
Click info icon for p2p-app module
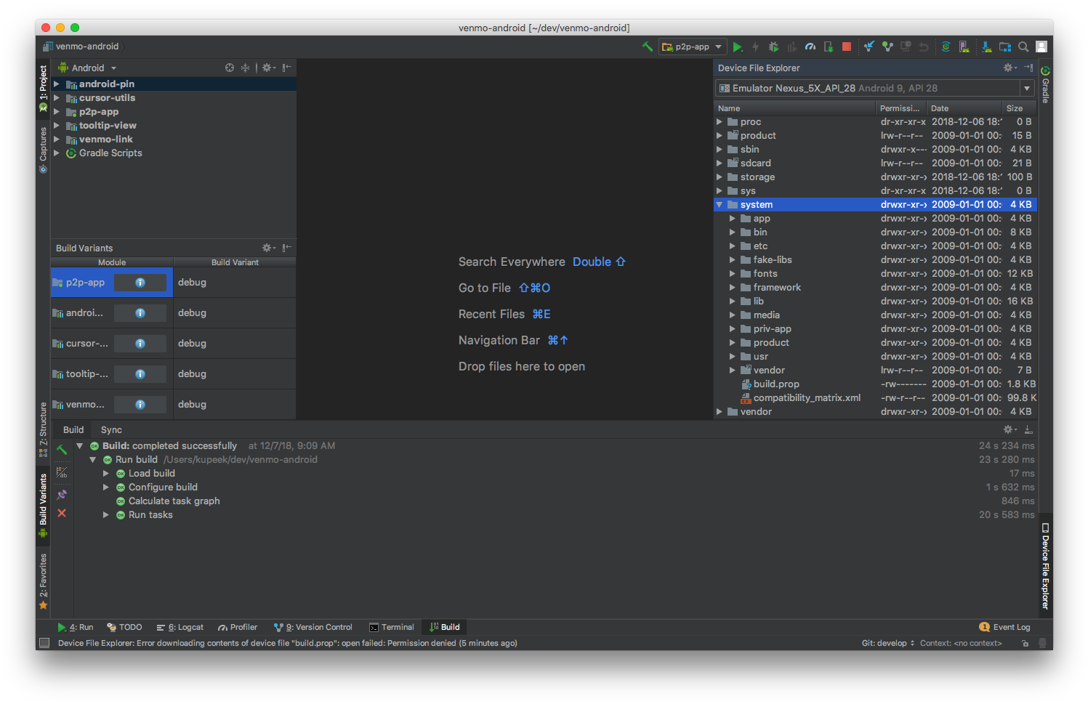pyautogui.click(x=140, y=283)
